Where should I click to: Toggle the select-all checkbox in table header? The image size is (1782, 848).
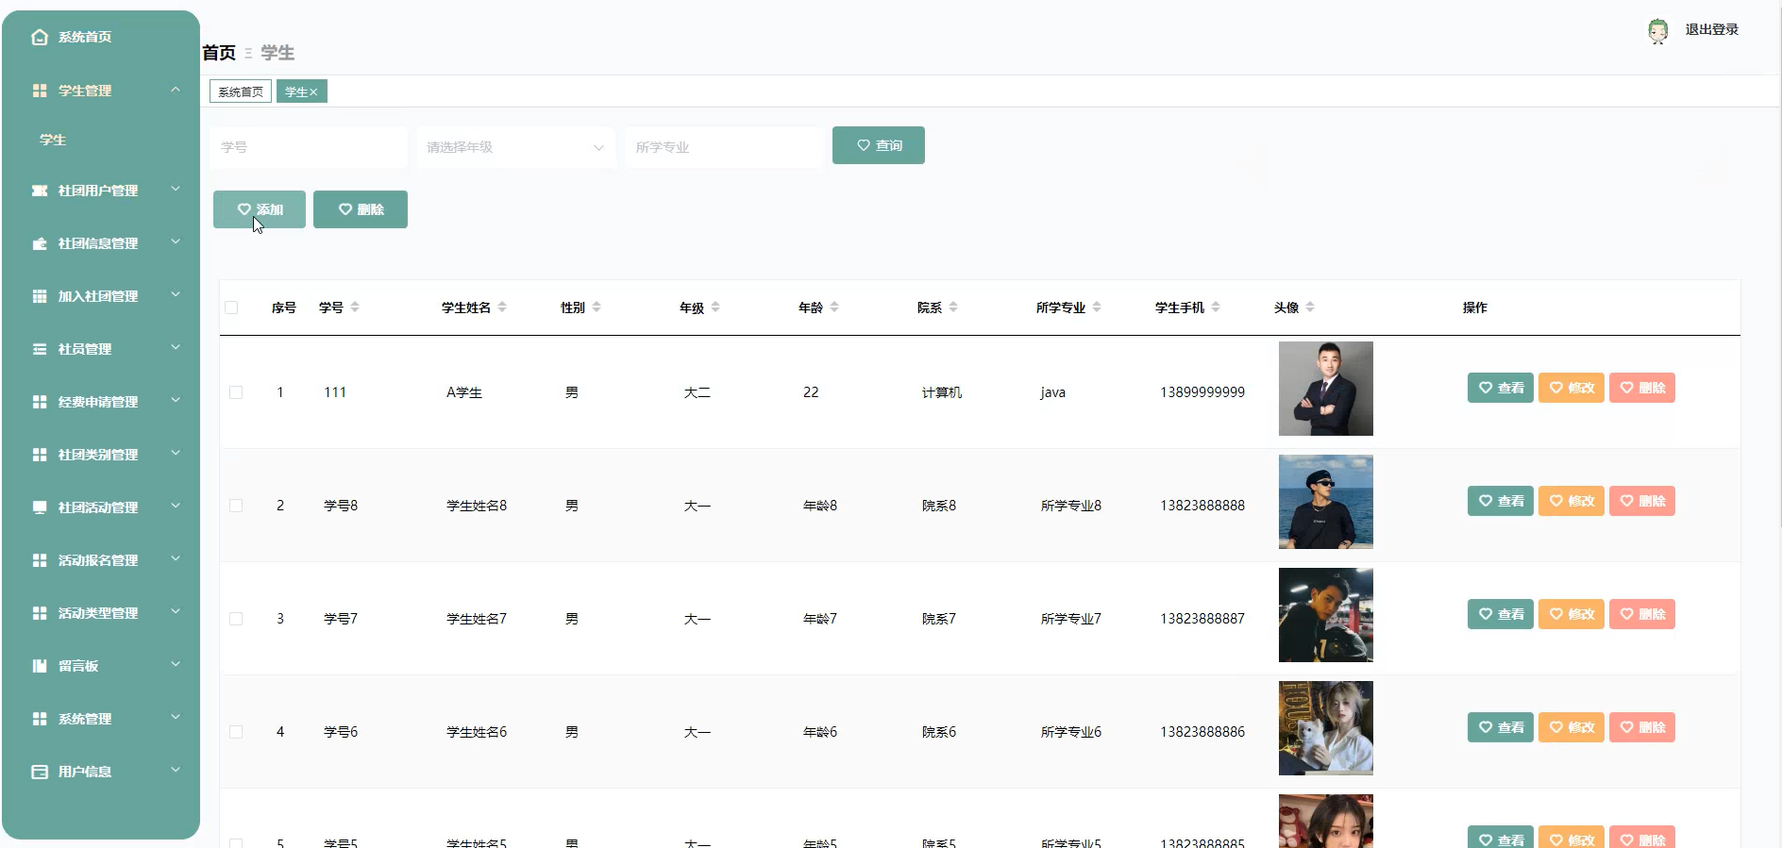pos(231,308)
